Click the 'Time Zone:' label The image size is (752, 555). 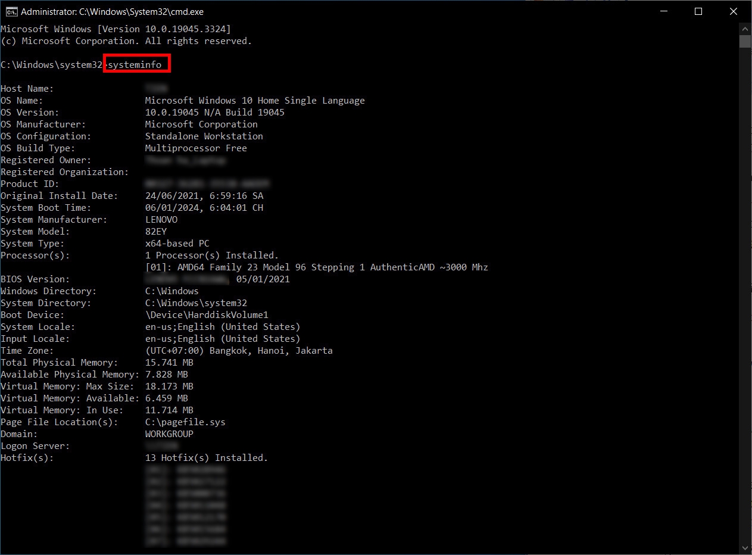tap(27, 351)
